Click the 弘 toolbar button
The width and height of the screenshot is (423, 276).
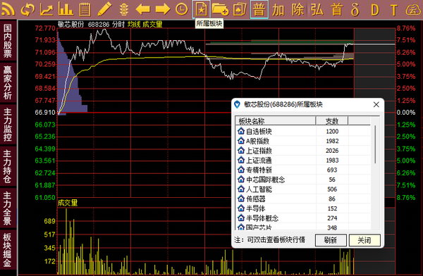317,10
